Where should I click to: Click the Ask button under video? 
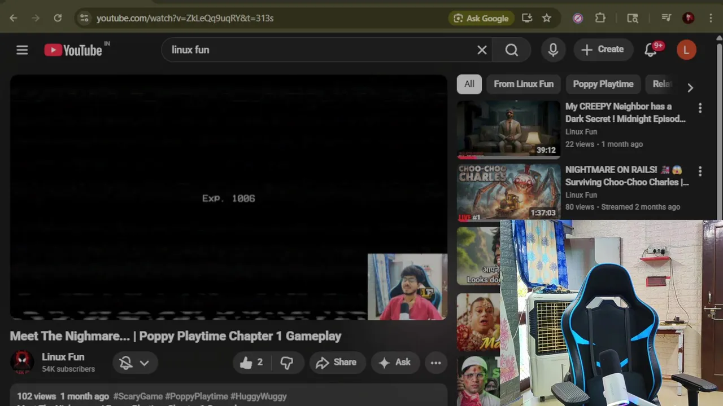395,363
